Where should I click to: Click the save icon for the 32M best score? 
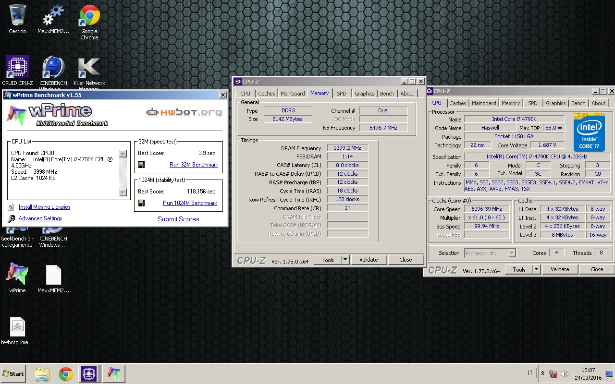click(x=141, y=165)
